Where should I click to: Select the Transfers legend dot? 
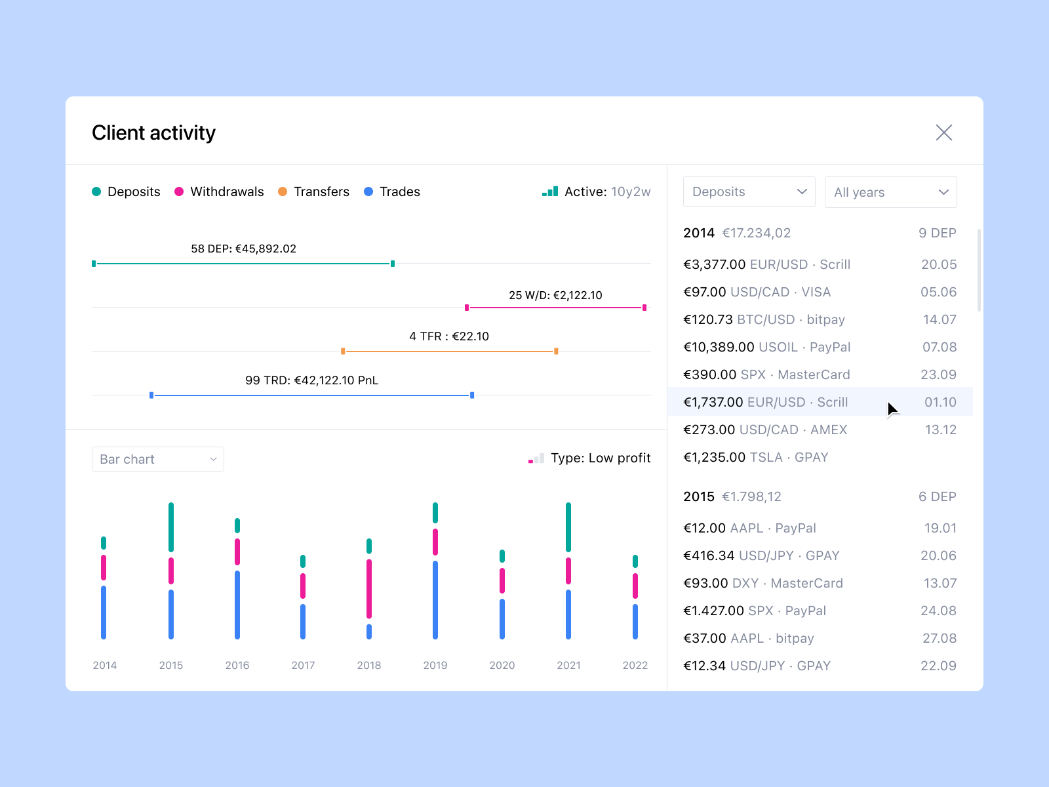coord(283,192)
